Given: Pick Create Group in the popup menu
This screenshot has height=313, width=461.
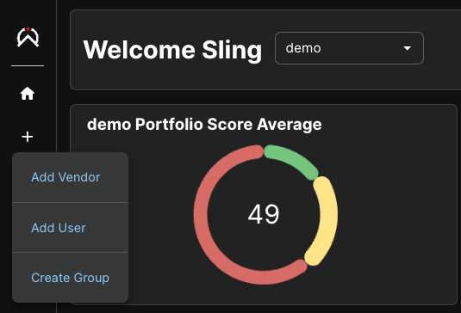Looking at the screenshot, I should point(70,278).
